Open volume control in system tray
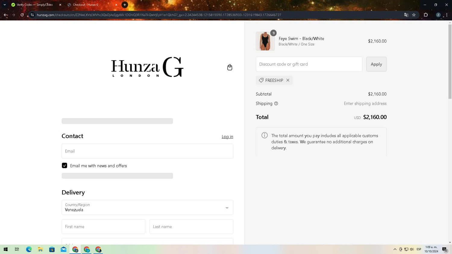 (412, 249)
